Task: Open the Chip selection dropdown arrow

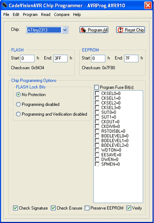Action: point(65,30)
